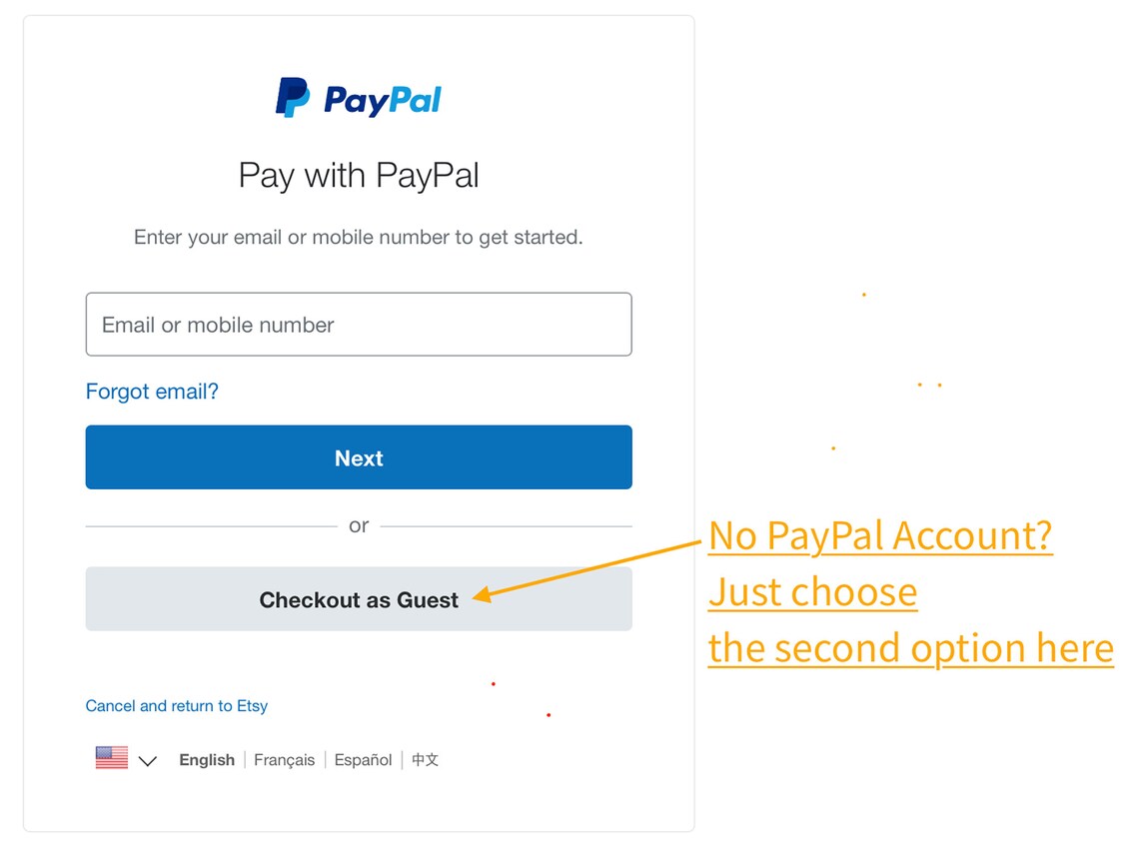
Task: Click the 'or' divider text
Action: tap(359, 525)
